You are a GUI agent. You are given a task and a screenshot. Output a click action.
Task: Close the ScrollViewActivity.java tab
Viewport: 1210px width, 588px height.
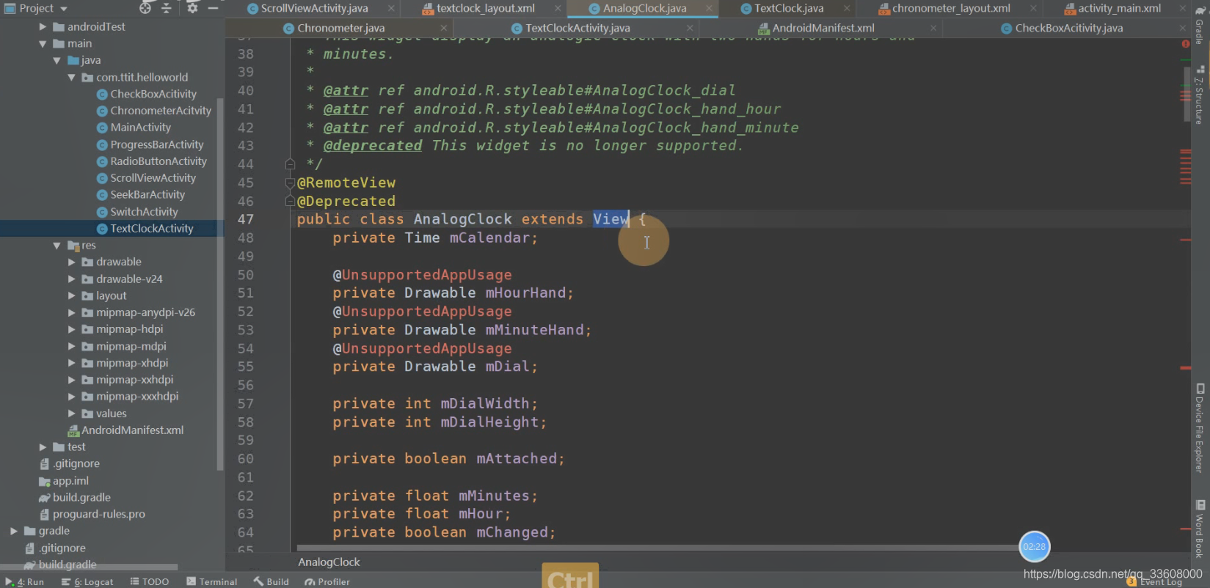point(391,8)
